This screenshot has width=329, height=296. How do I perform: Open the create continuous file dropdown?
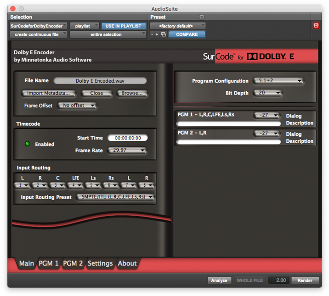coord(39,34)
